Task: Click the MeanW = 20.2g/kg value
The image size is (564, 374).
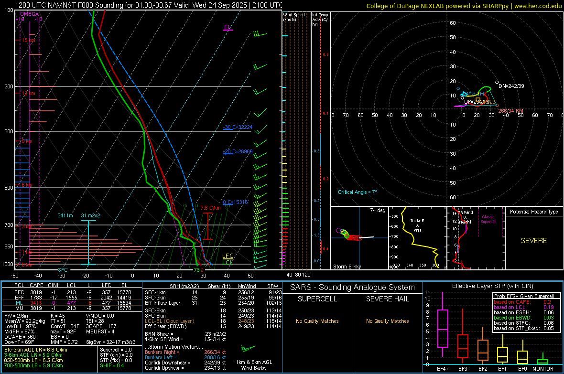Action: 25,321
